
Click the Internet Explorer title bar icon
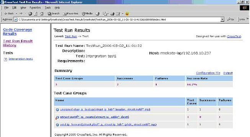coord(2,2)
